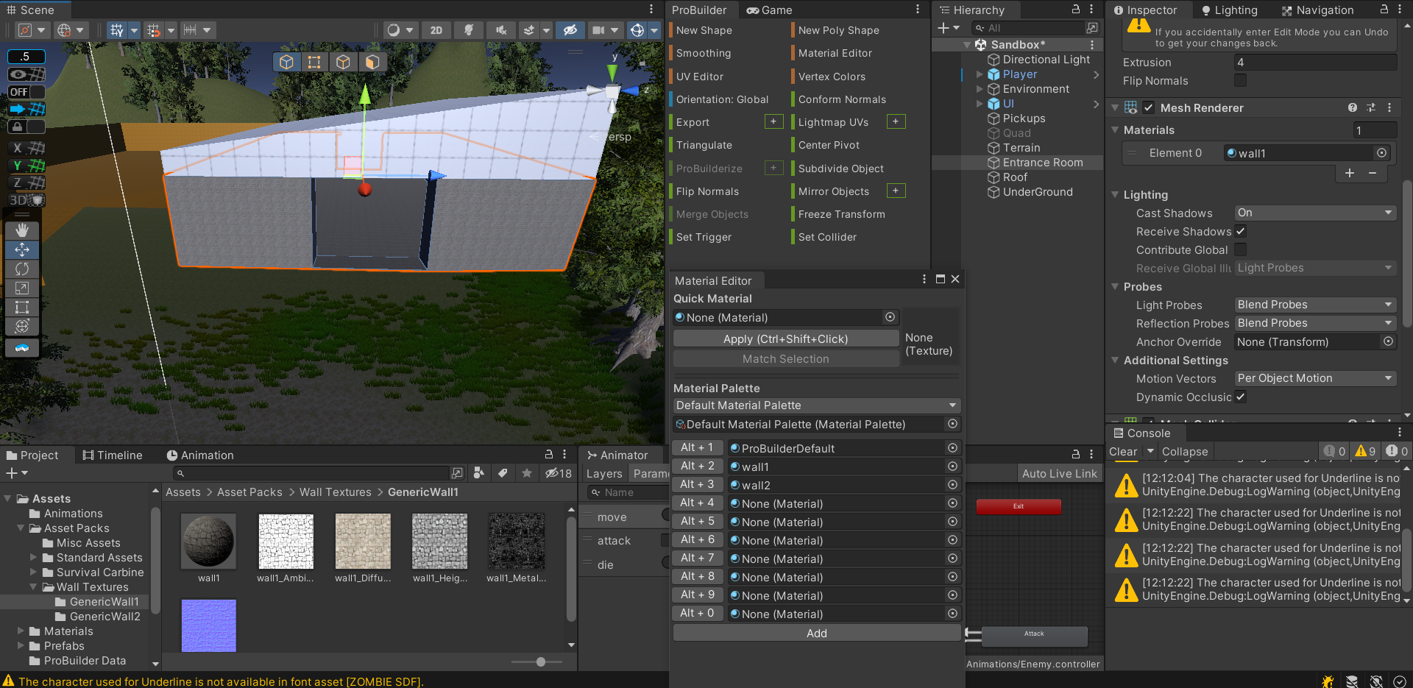Select the Rotate tool
Image resolution: width=1413 pixels, height=688 pixels.
tap(22, 269)
